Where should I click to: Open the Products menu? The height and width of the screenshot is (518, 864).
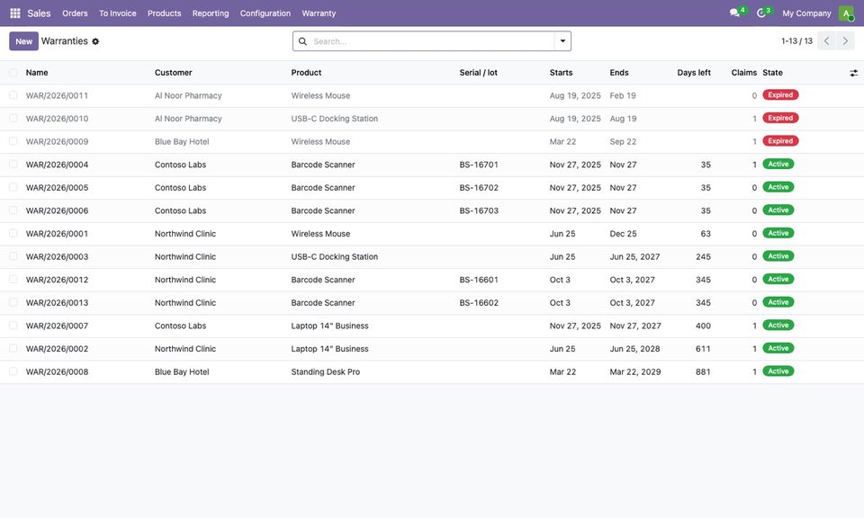[164, 13]
